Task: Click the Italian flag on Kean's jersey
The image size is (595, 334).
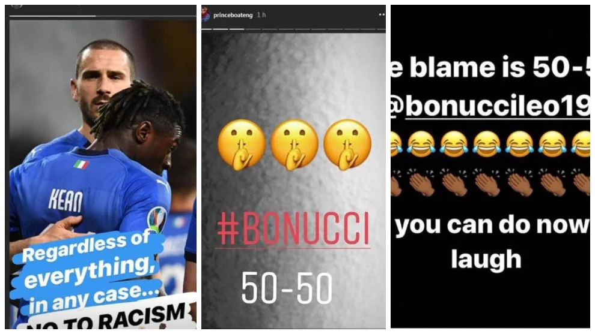Action: 81,165
